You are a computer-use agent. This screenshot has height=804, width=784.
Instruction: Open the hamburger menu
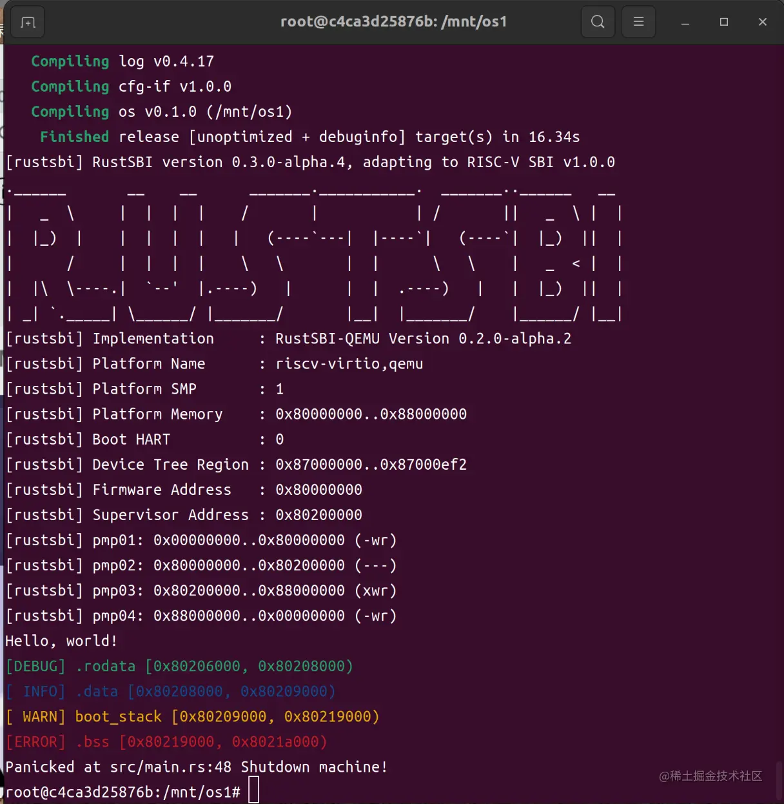pos(638,22)
